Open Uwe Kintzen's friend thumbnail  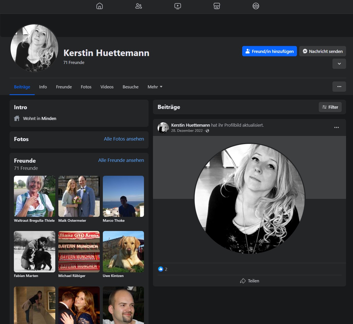click(123, 252)
